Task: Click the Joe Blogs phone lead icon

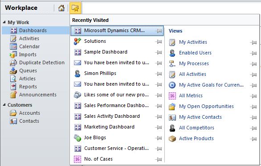Action: 77,138
